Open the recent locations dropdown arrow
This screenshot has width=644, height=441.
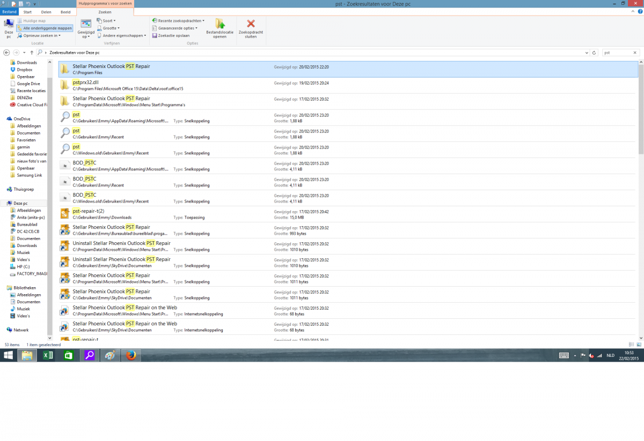point(24,53)
